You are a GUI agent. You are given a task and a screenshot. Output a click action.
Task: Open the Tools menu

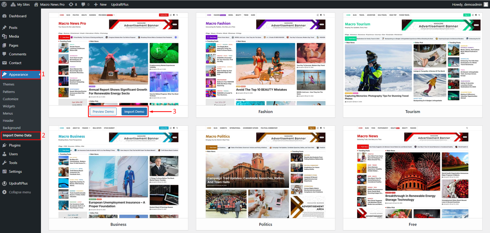click(13, 163)
